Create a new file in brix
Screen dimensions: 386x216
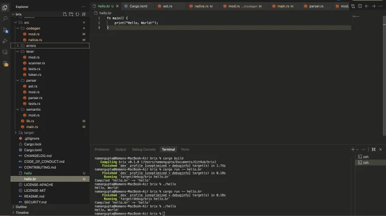tap(65, 14)
